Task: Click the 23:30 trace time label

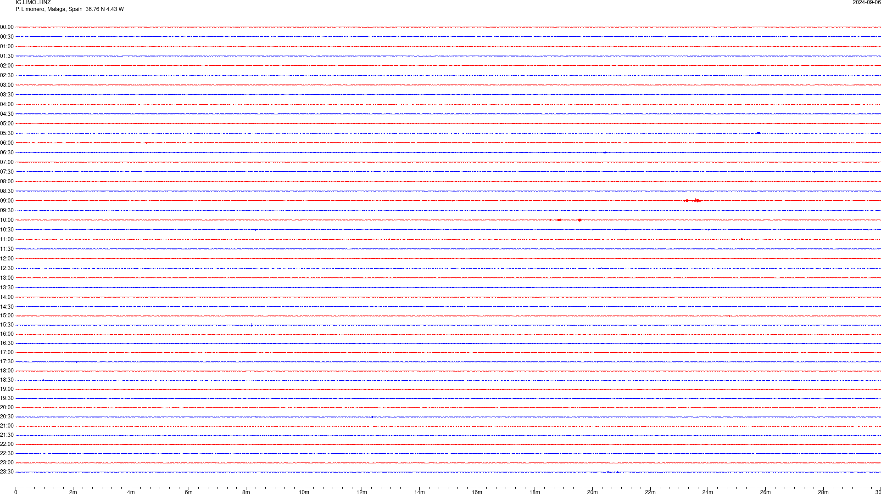Action: pyautogui.click(x=7, y=472)
